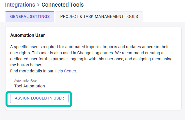
Task: Click the bold Automation User heading
Action: (x=28, y=35)
